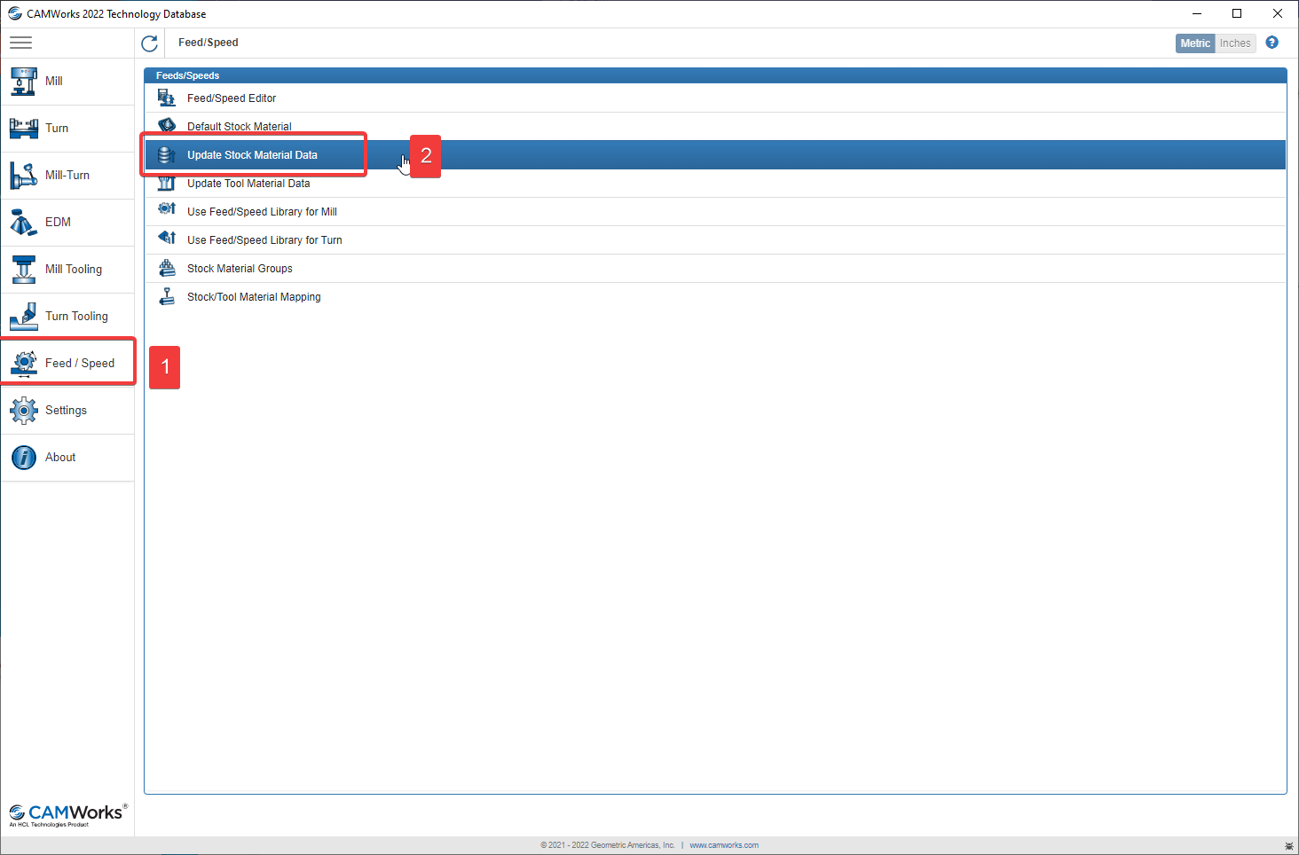Open Default Stock Material

click(715, 127)
